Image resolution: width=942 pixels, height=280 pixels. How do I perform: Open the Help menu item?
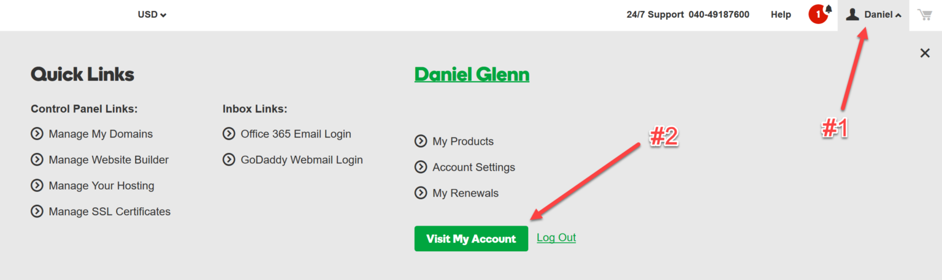(x=781, y=15)
